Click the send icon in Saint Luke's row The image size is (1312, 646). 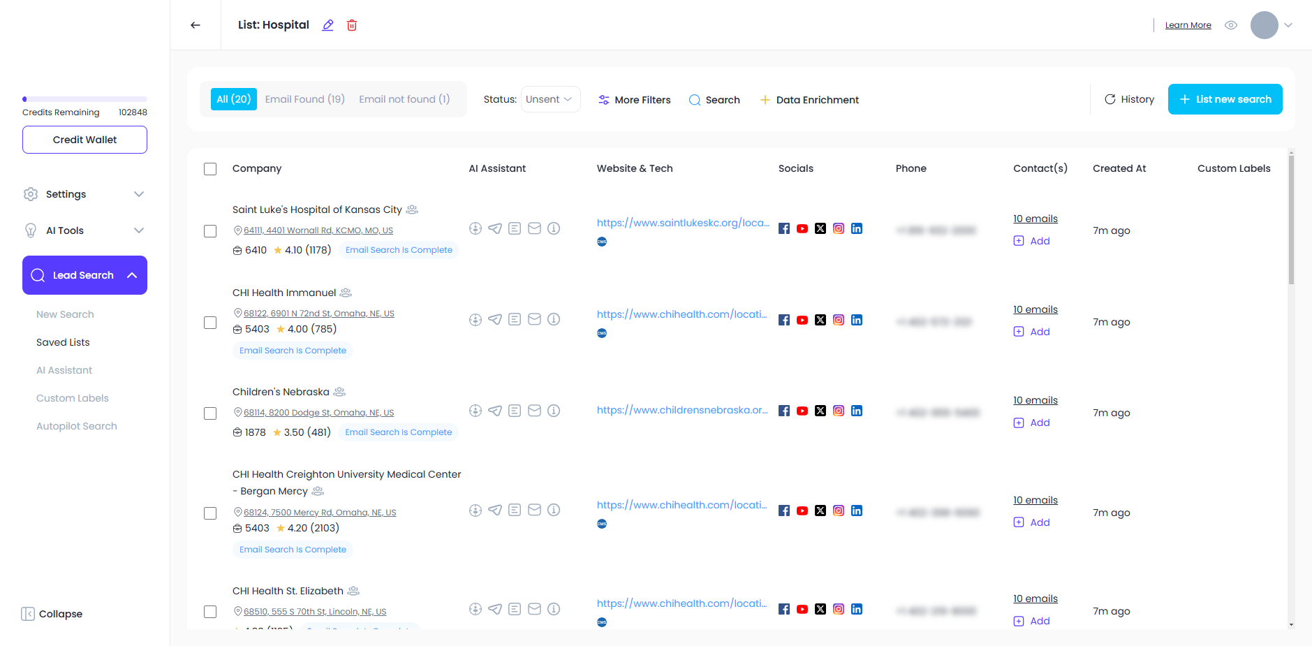tap(495, 228)
